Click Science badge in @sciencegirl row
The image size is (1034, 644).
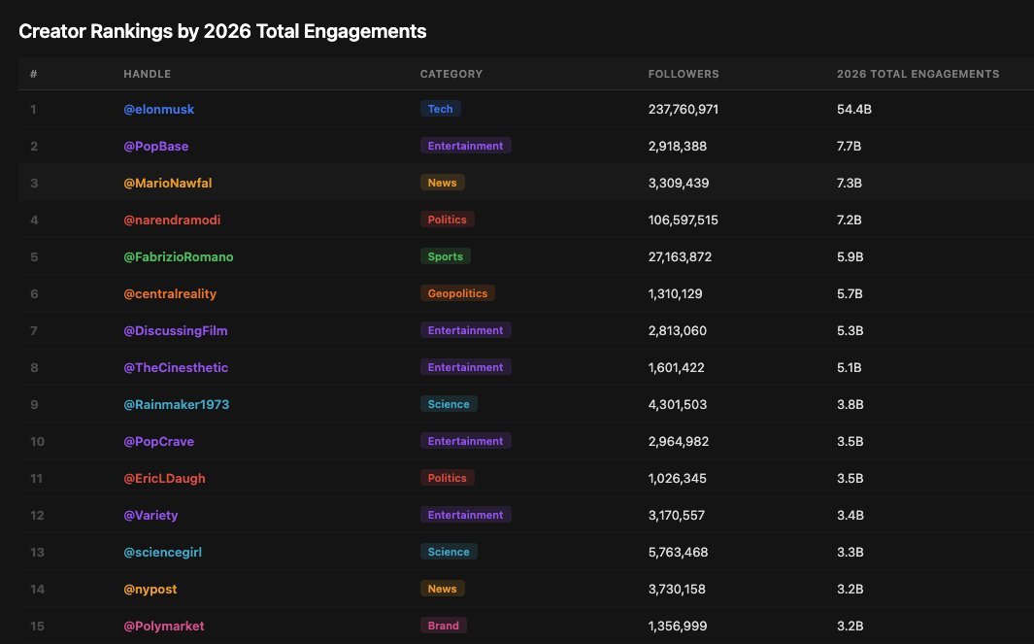coord(450,553)
